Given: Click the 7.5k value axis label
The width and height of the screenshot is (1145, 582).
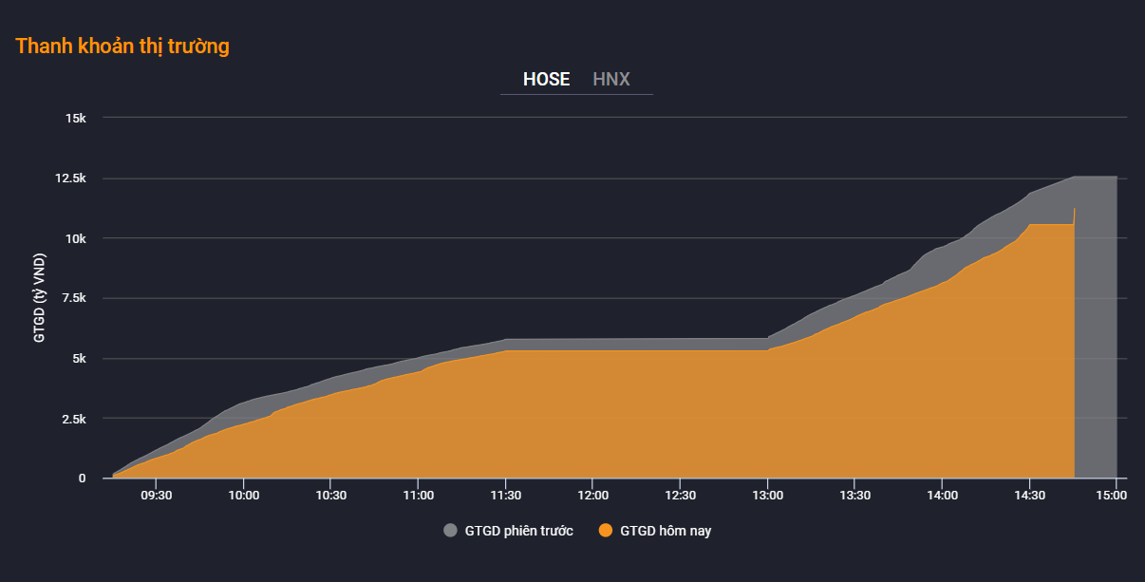Looking at the screenshot, I should [73, 298].
